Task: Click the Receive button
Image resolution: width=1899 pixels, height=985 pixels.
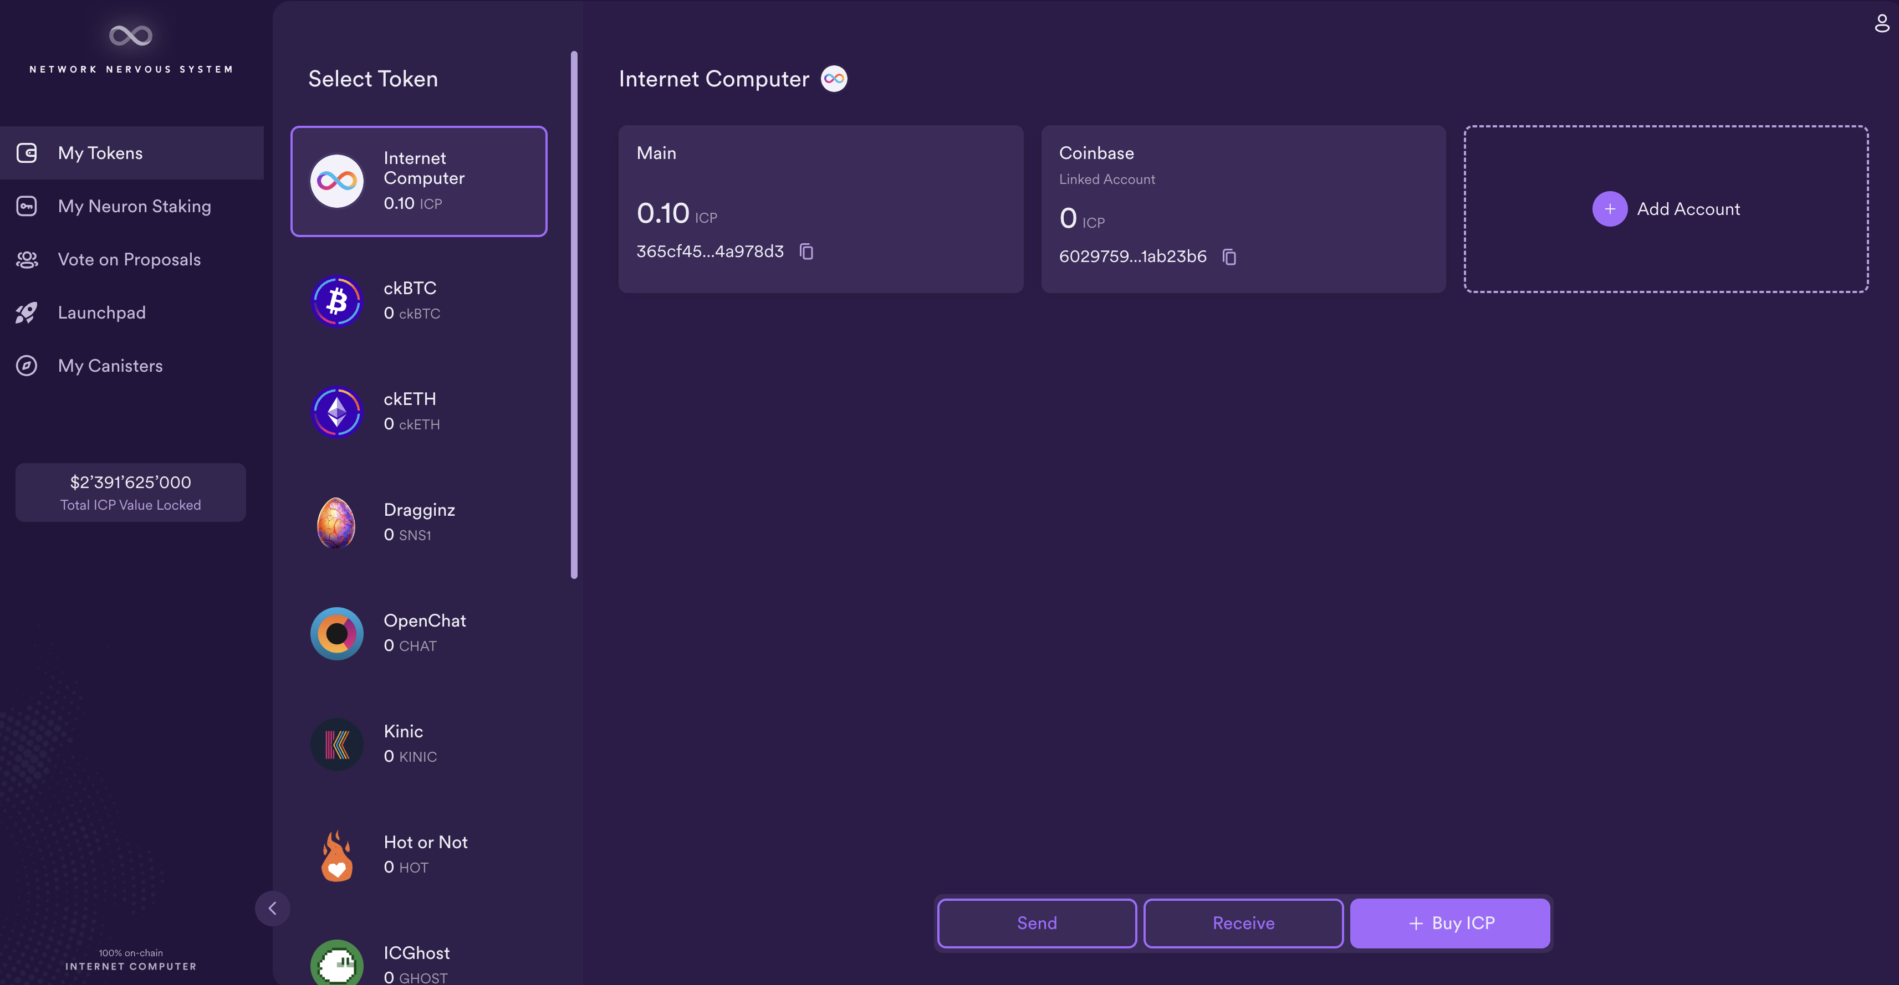Action: pyautogui.click(x=1243, y=922)
